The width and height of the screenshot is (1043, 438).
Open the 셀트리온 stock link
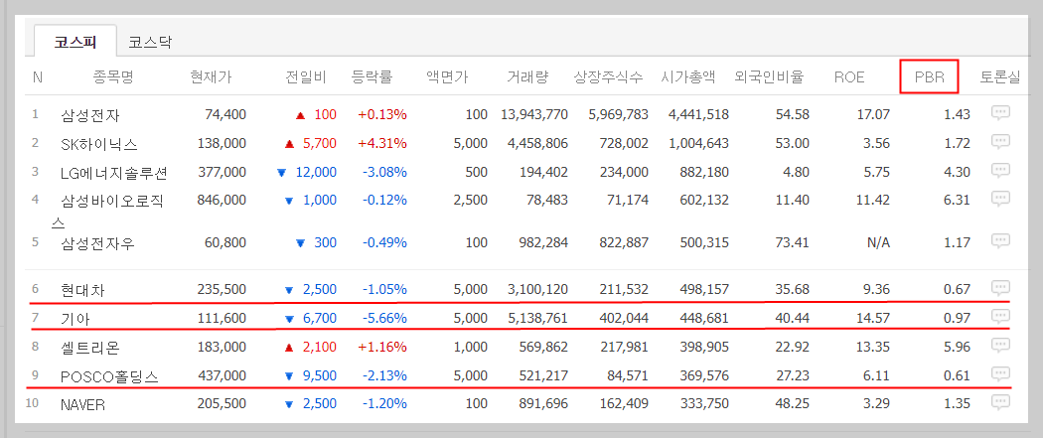click(x=89, y=347)
